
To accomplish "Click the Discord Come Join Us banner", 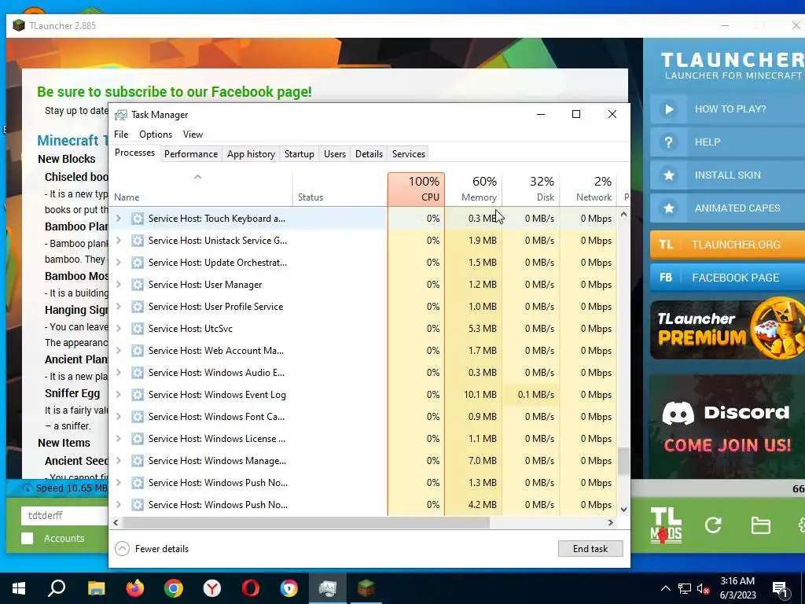I will click(x=727, y=426).
